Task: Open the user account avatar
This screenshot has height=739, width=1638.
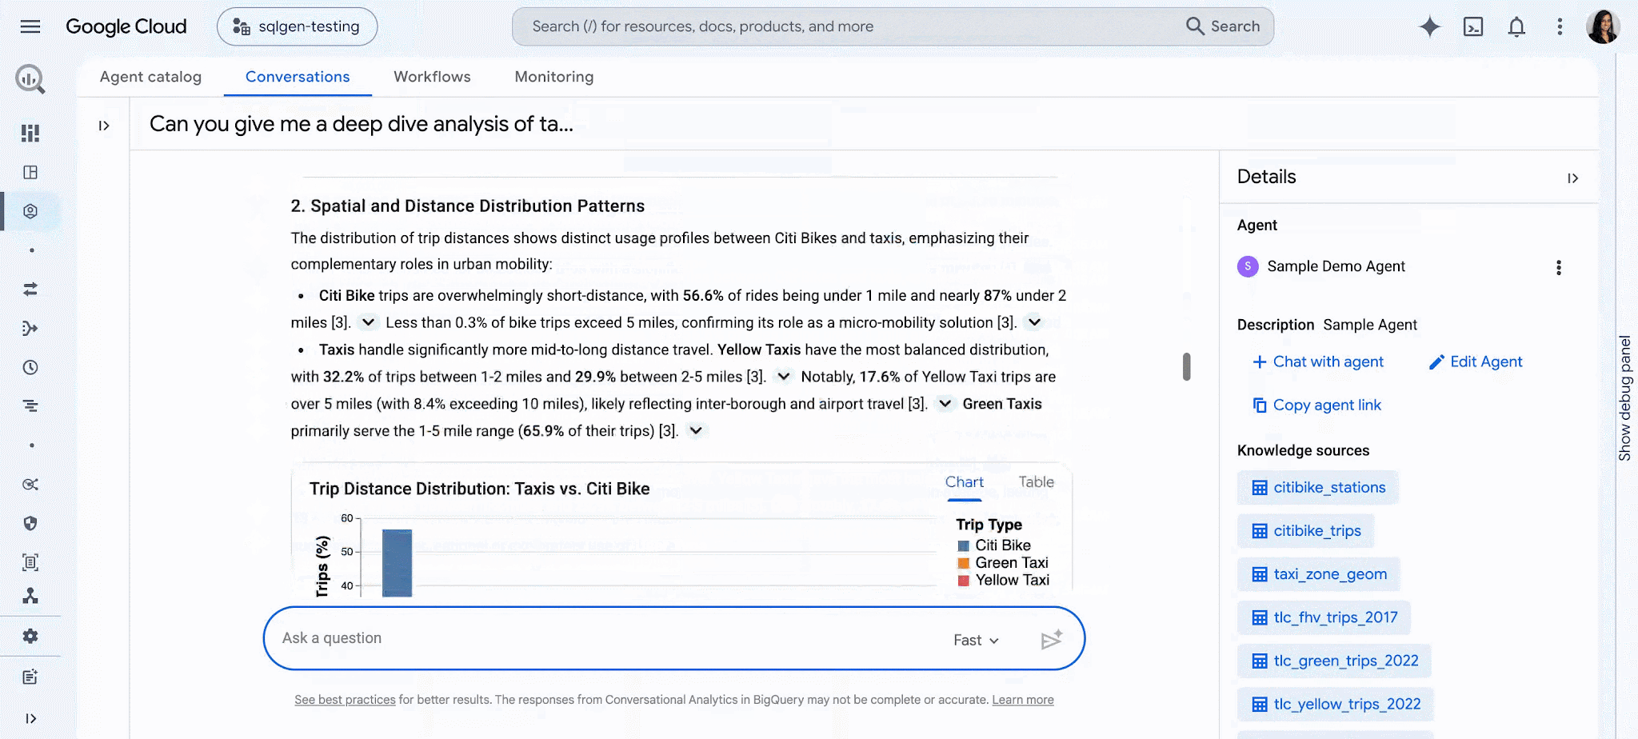Action: pyautogui.click(x=1603, y=26)
